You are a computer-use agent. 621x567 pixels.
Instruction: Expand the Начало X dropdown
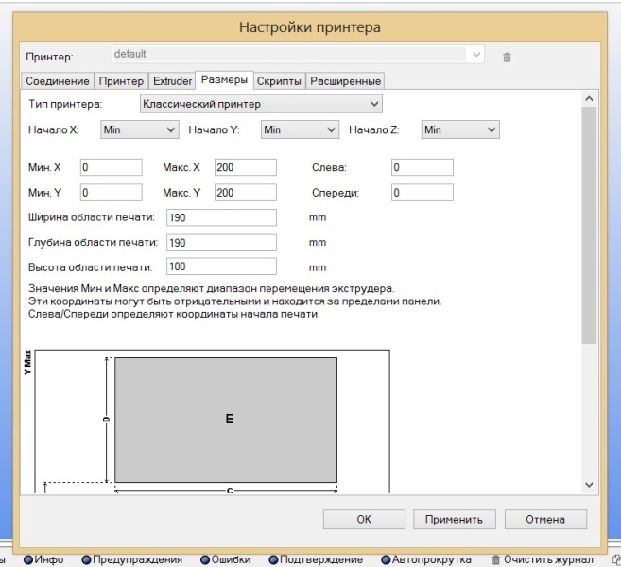click(139, 129)
